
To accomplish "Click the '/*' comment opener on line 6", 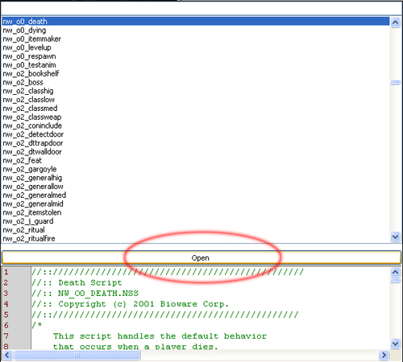I will click(x=37, y=325).
